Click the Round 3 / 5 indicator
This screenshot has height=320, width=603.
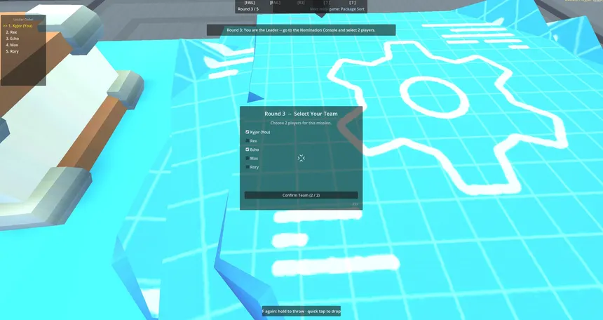click(248, 9)
